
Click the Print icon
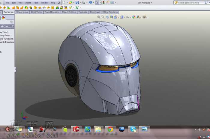(84, 2)
